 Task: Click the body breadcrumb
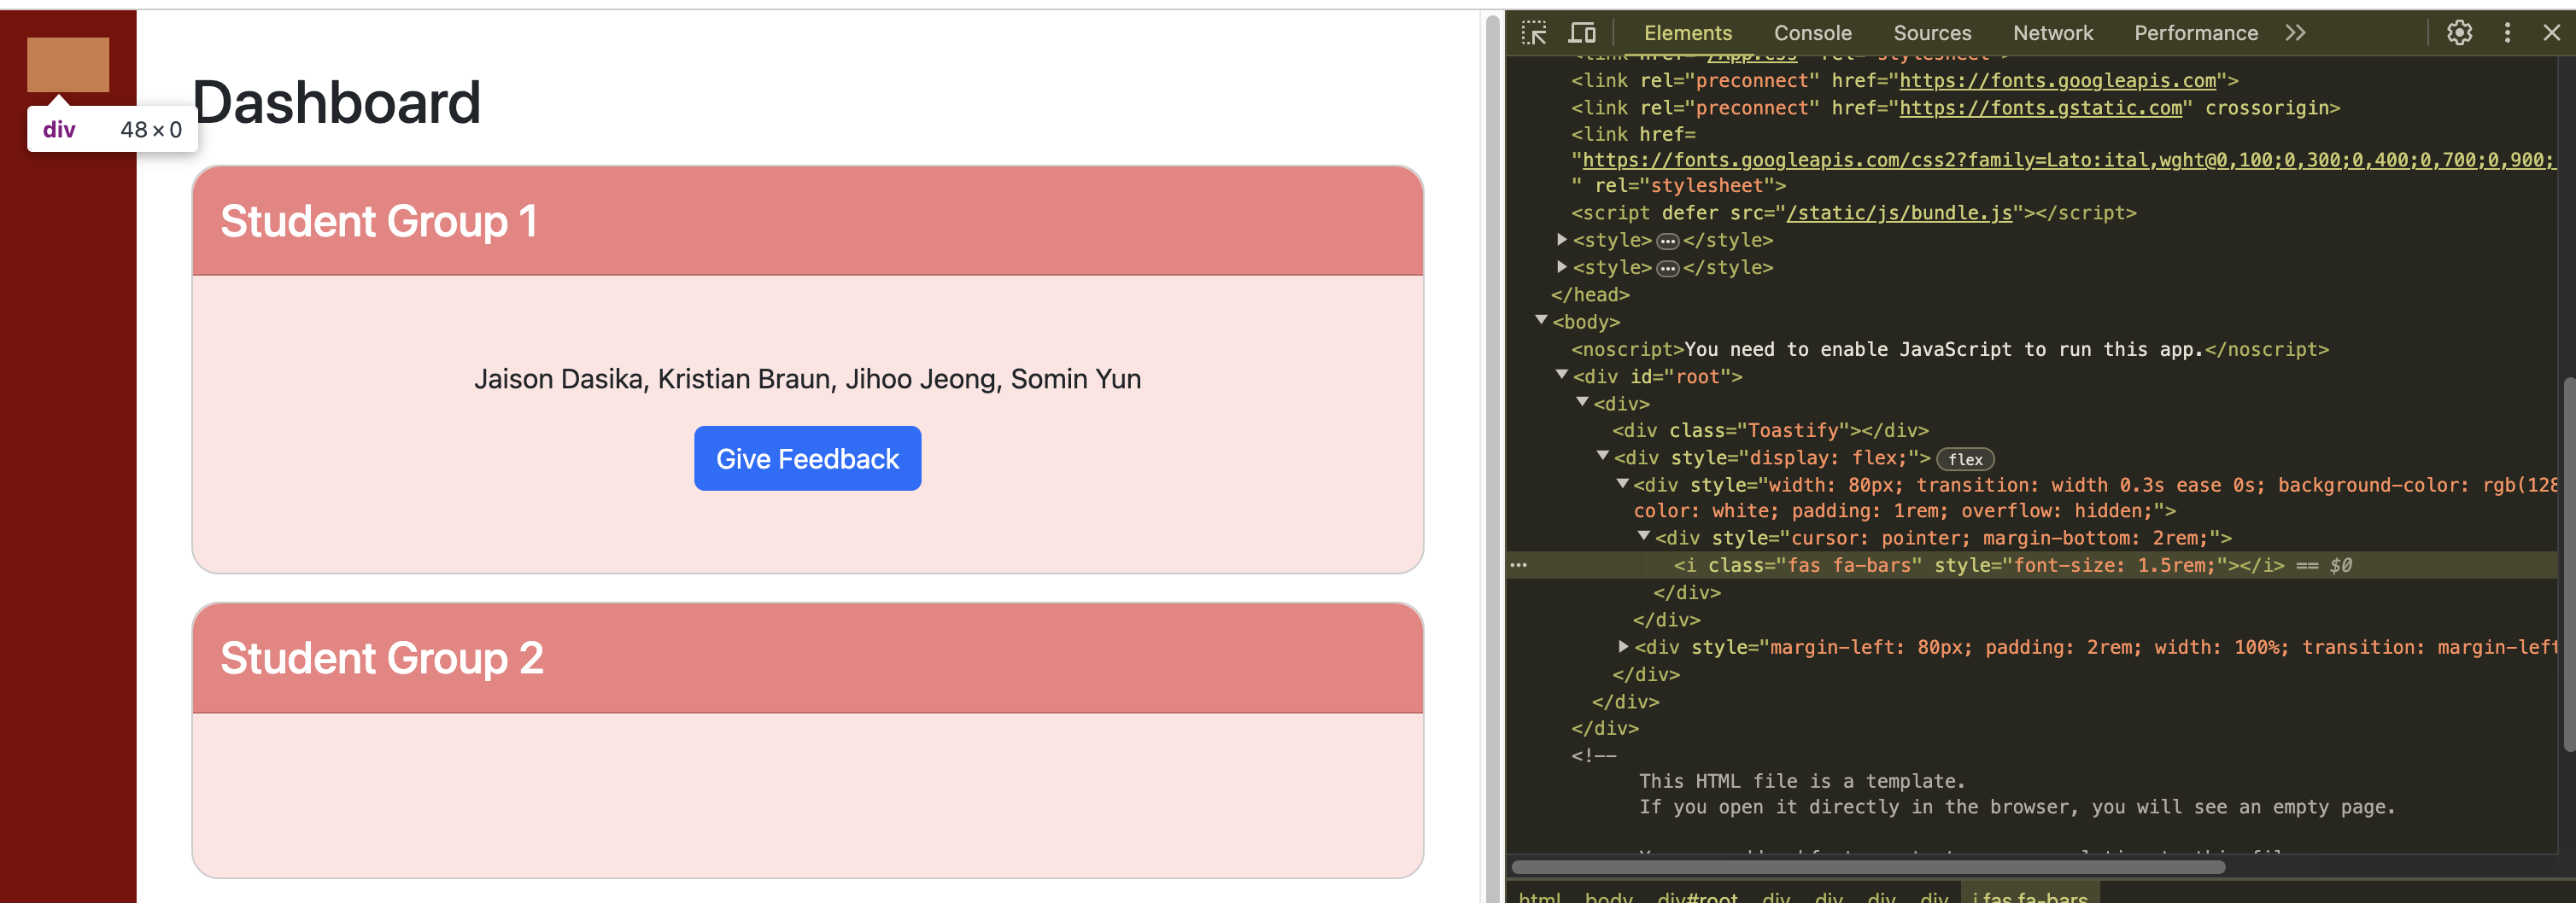click(1608, 896)
